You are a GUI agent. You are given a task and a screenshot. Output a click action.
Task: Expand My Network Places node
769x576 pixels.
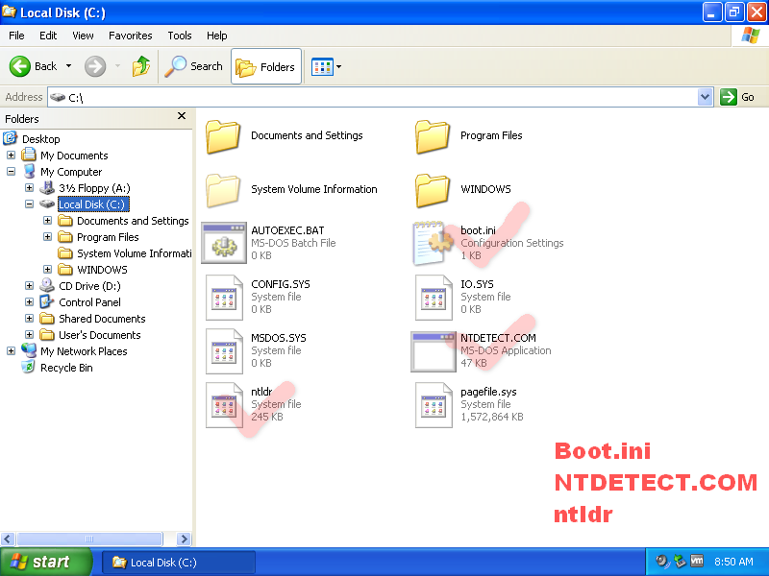(x=11, y=351)
